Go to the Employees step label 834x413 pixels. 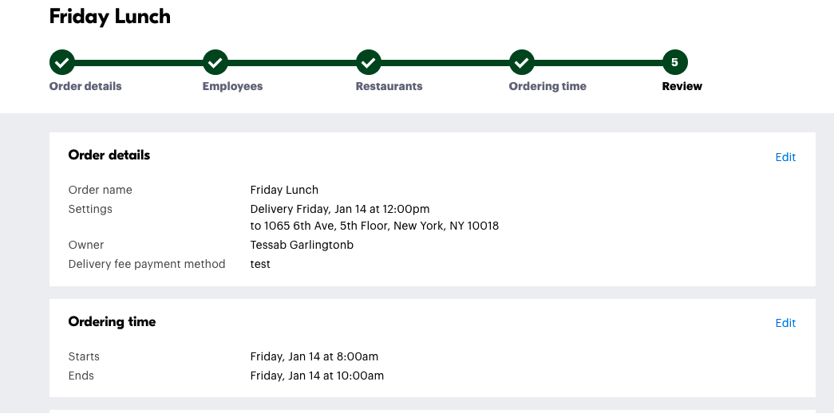pyautogui.click(x=232, y=86)
